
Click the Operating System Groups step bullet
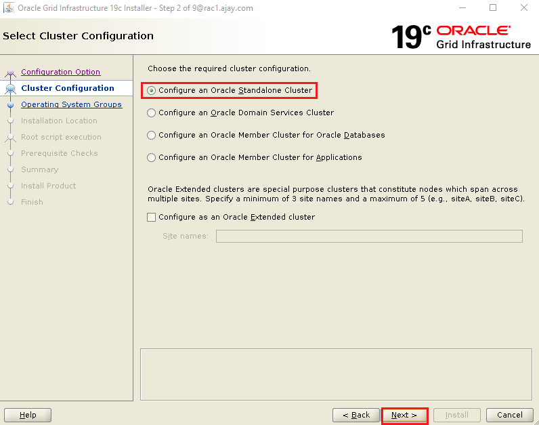(x=11, y=104)
